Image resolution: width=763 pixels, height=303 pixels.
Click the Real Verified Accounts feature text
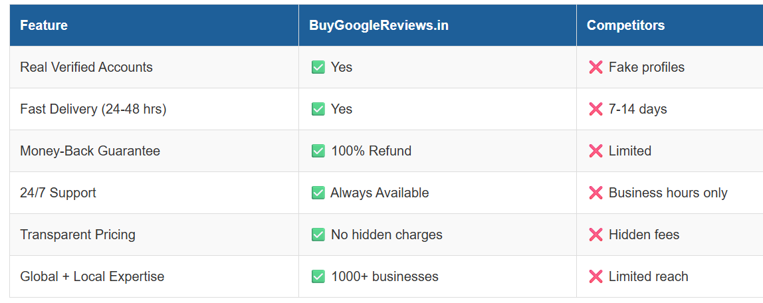click(x=86, y=67)
